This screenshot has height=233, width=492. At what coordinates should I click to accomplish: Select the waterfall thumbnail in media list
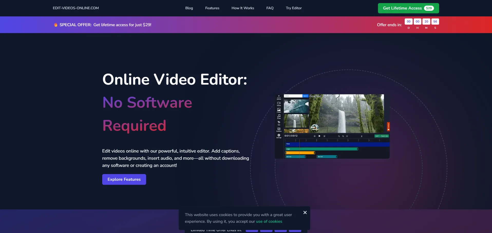click(296, 121)
